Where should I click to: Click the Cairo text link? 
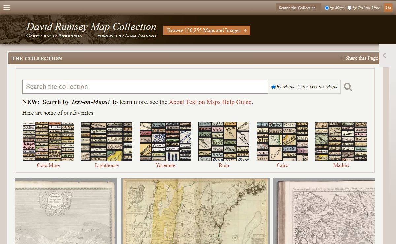pyautogui.click(x=282, y=165)
